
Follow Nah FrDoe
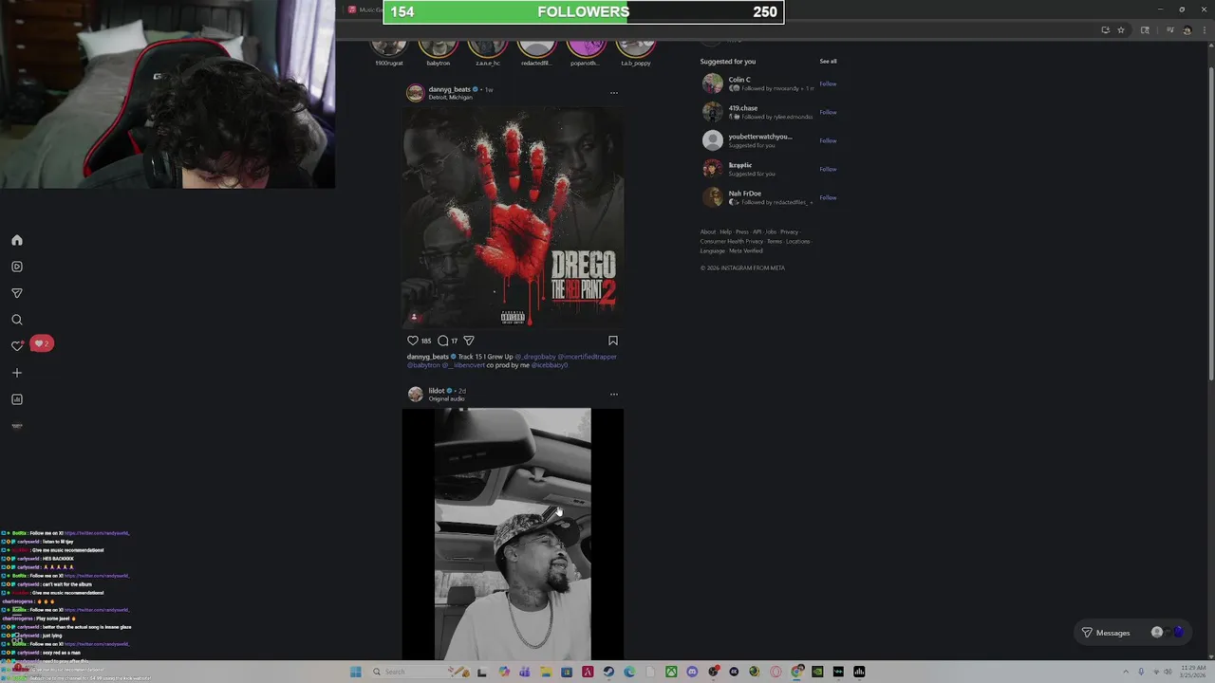point(828,197)
